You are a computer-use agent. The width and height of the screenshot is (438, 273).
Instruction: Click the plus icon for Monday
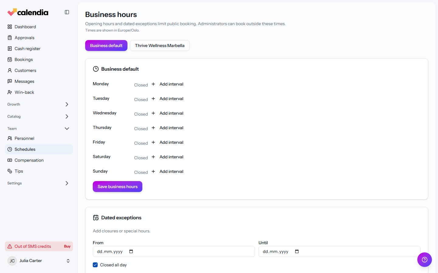[153, 84]
